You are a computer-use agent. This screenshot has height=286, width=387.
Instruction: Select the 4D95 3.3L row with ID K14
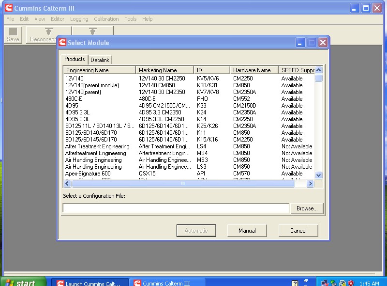point(189,119)
